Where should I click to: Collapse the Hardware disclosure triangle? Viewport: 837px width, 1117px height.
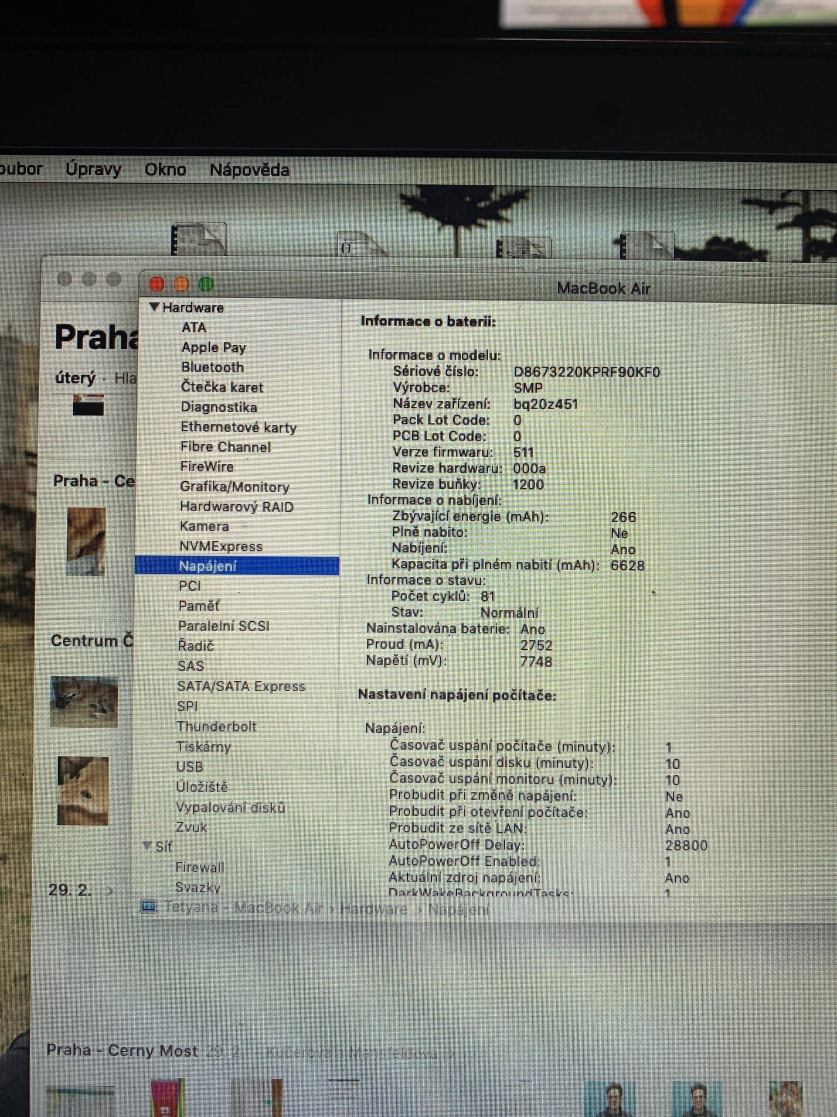pyautogui.click(x=154, y=307)
